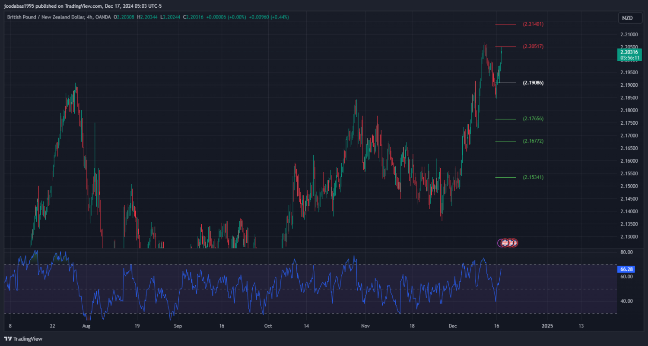The image size is (648, 346).
Task: Select the 2.15341 support level label
Action: pyautogui.click(x=533, y=177)
